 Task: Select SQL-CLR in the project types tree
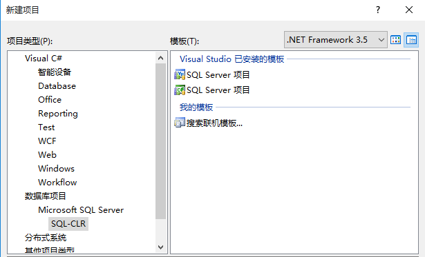pyautogui.click(x=68, y=224)
